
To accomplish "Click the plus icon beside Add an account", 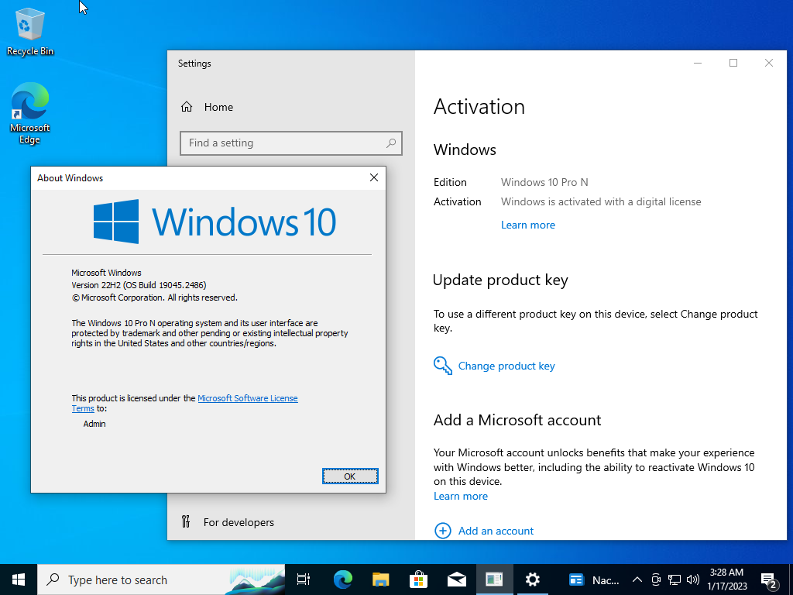I will point(442,531).
